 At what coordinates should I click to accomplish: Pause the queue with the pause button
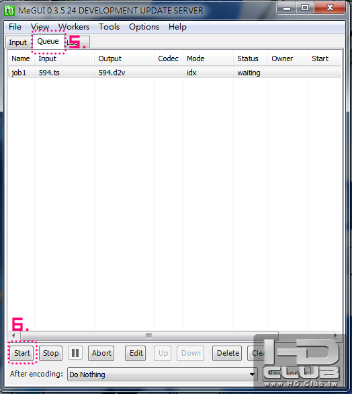[75, 353]
